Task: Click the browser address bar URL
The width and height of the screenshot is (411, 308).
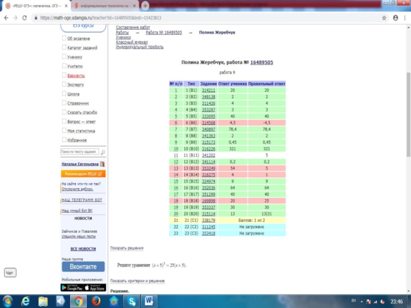Action: [x=101, y=18]
